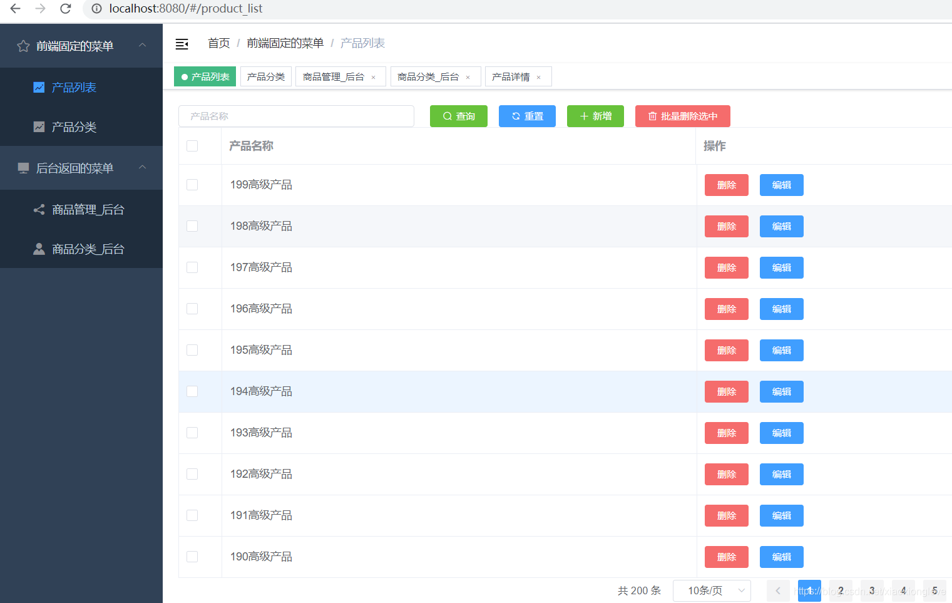This screenshot has height=603, width=952.
Task: Tick the checkbox beside 194高级产品
Action: point(192,391)
